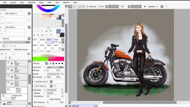Screen dimensions: 190x107
Task: Choose the Brush tool
Action: click(x=50, y=41)
